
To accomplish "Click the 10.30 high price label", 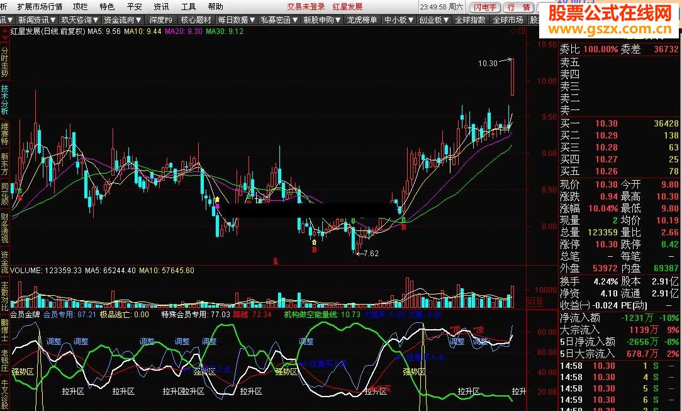I will pos(488,64).
